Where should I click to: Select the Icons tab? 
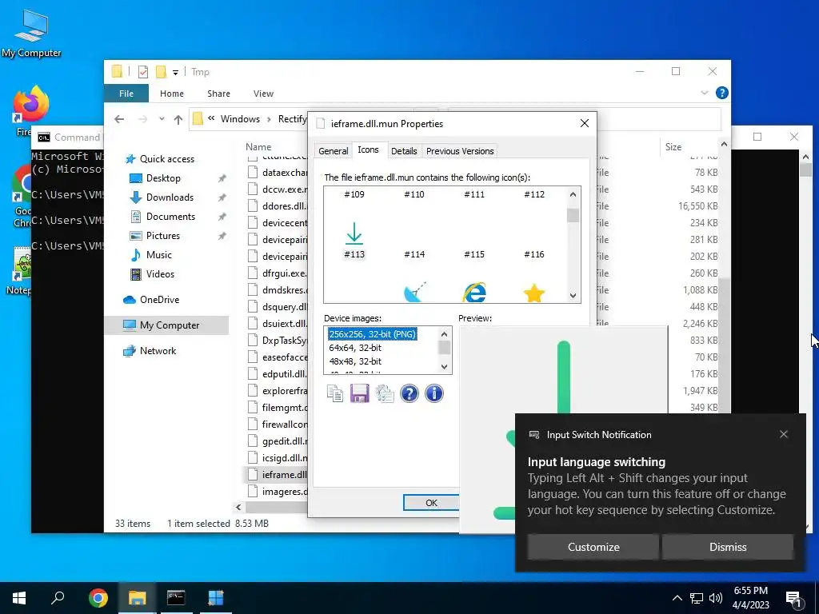(368, 150)
